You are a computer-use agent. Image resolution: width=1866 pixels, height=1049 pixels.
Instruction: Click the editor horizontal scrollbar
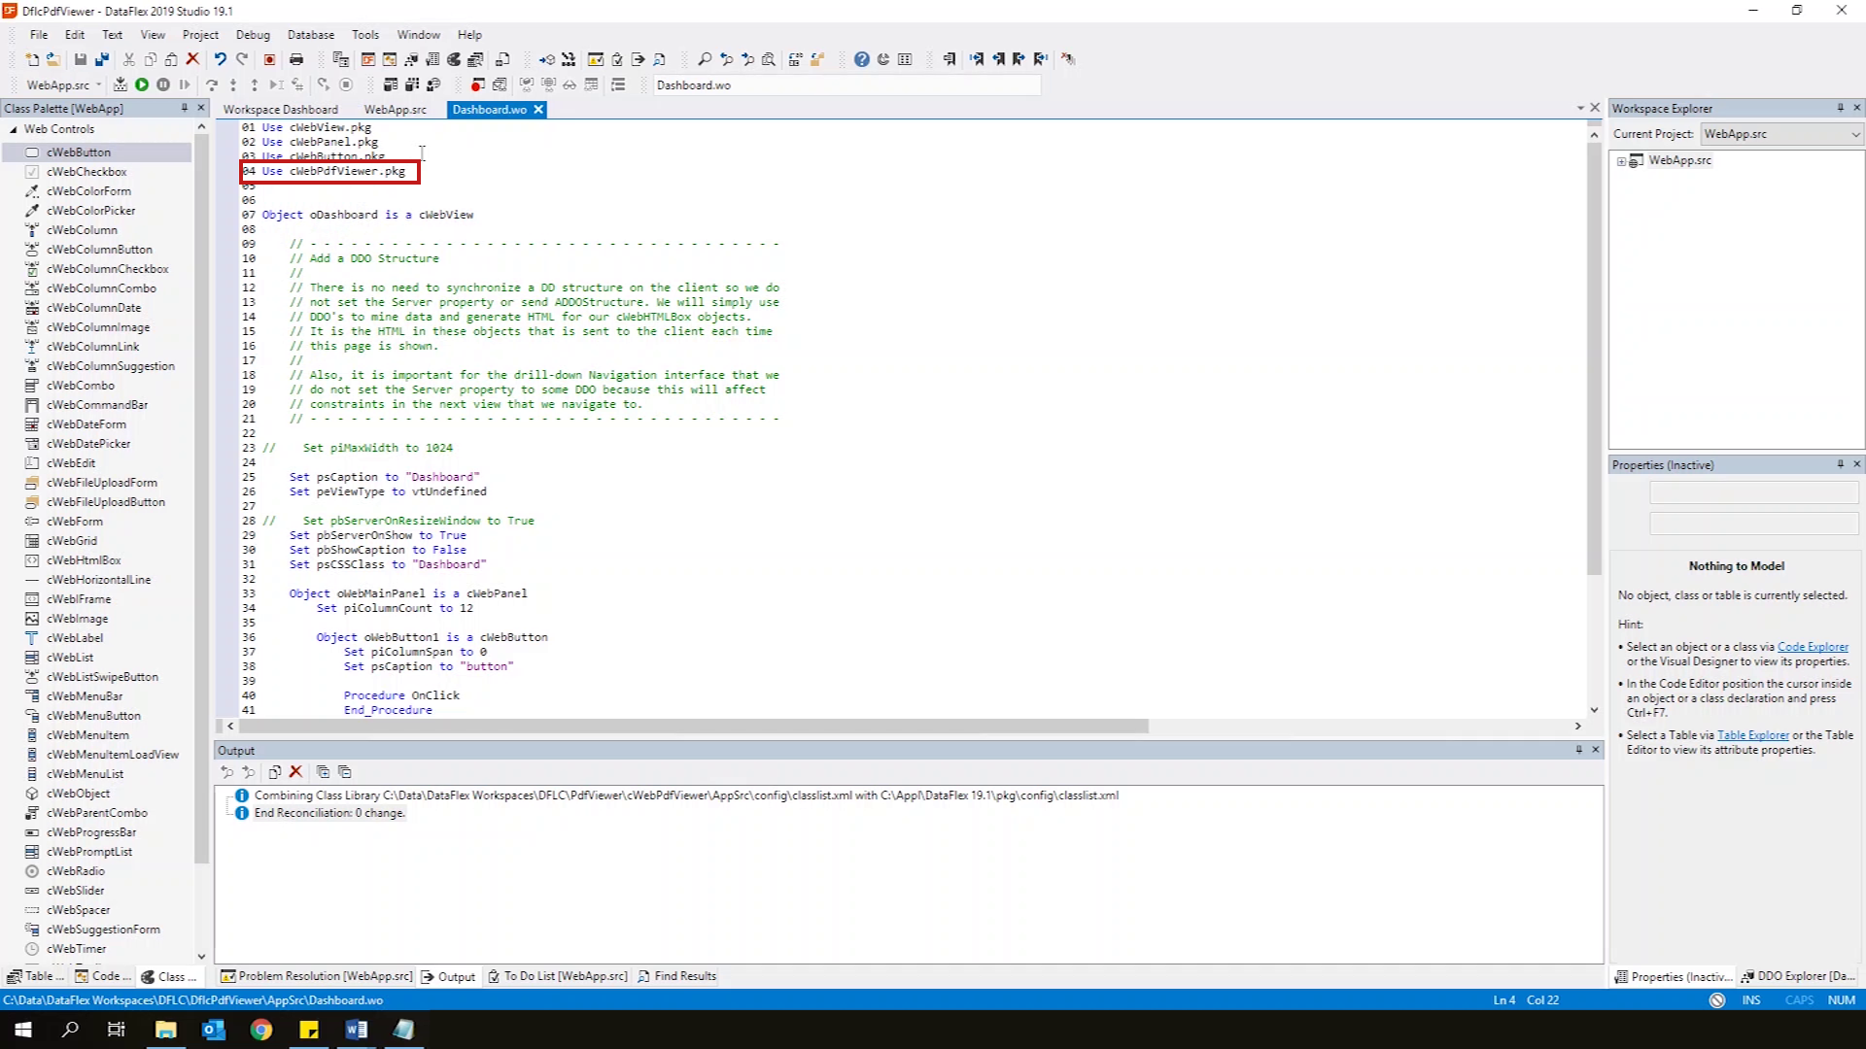pos(690,727)
